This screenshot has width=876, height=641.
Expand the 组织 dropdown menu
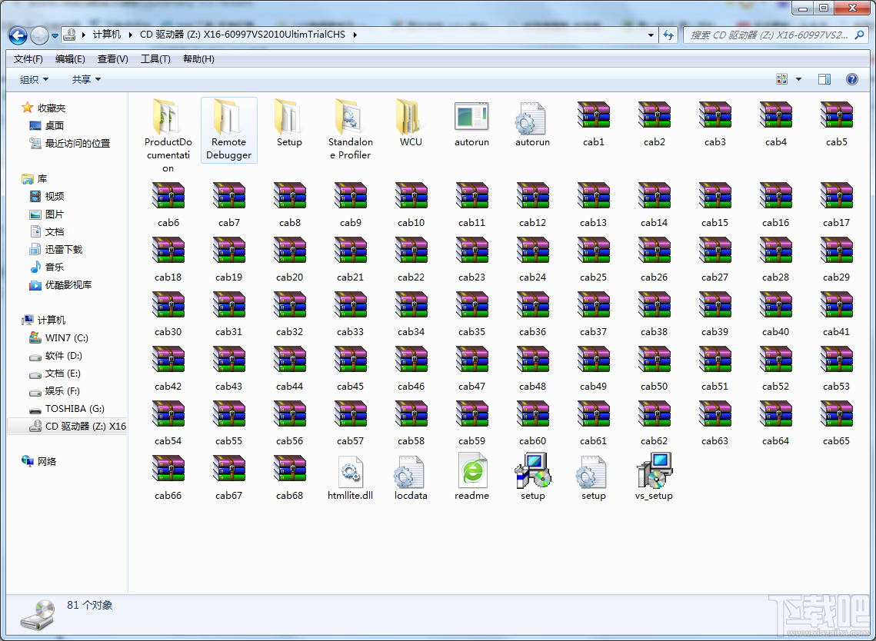coord(35,79)
